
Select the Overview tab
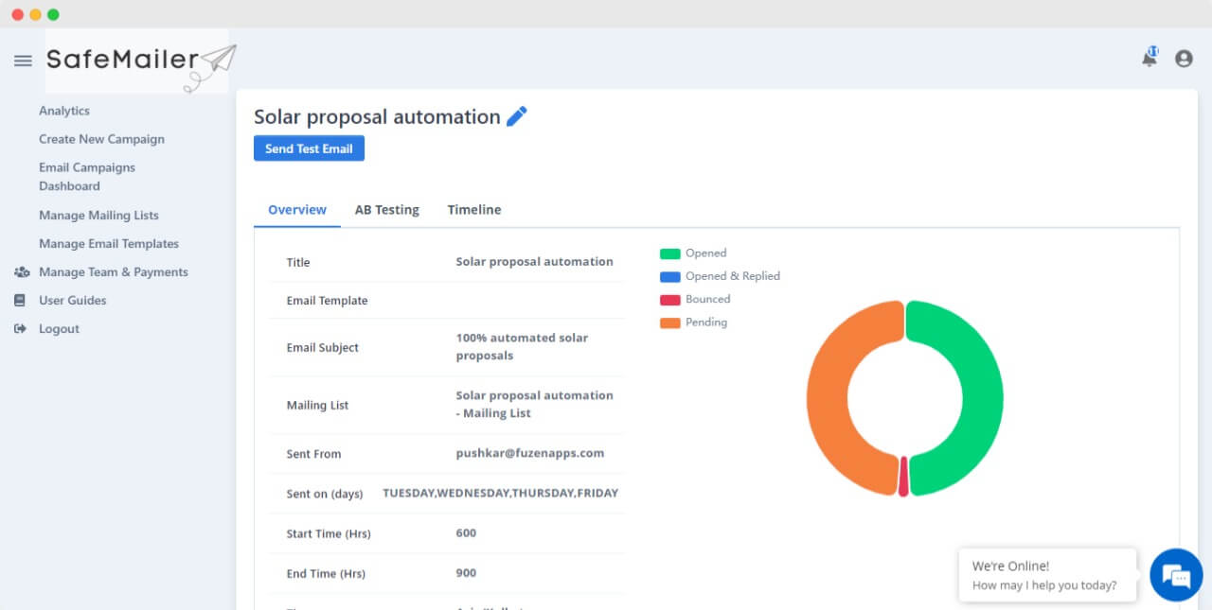pyautogui.click(x=297, y=210)
